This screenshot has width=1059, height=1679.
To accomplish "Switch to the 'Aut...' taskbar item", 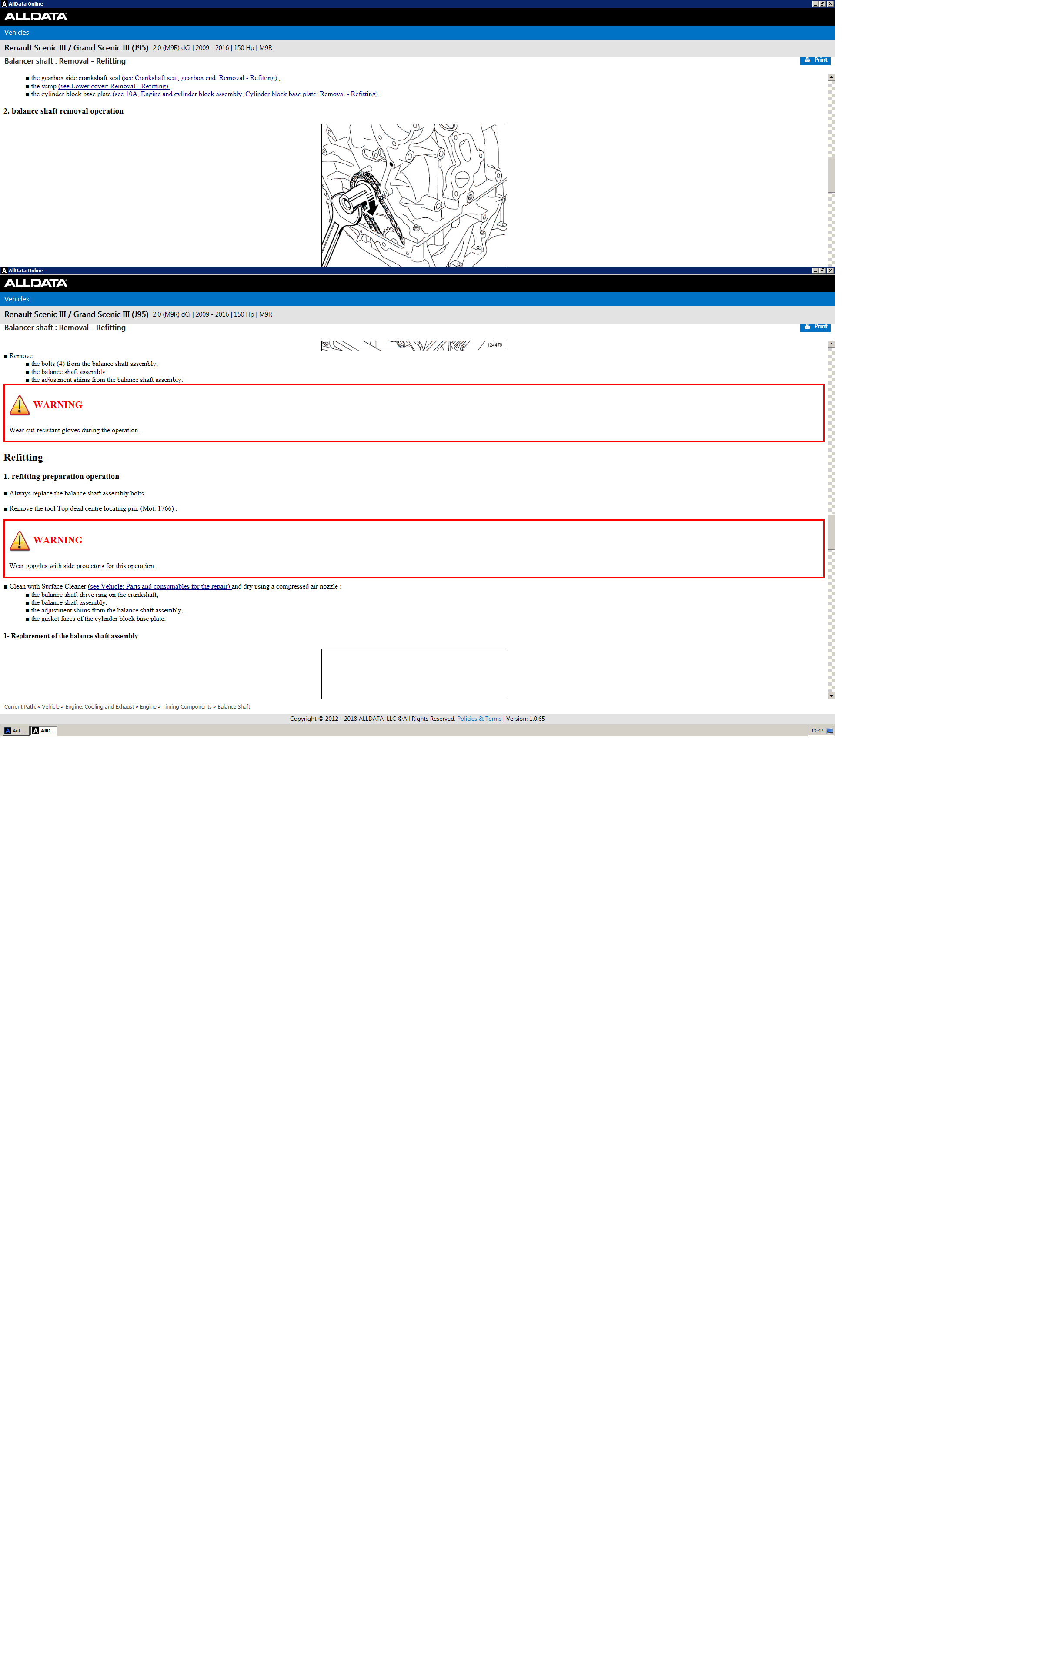I will pyautogui.click(x=15, y=731).
